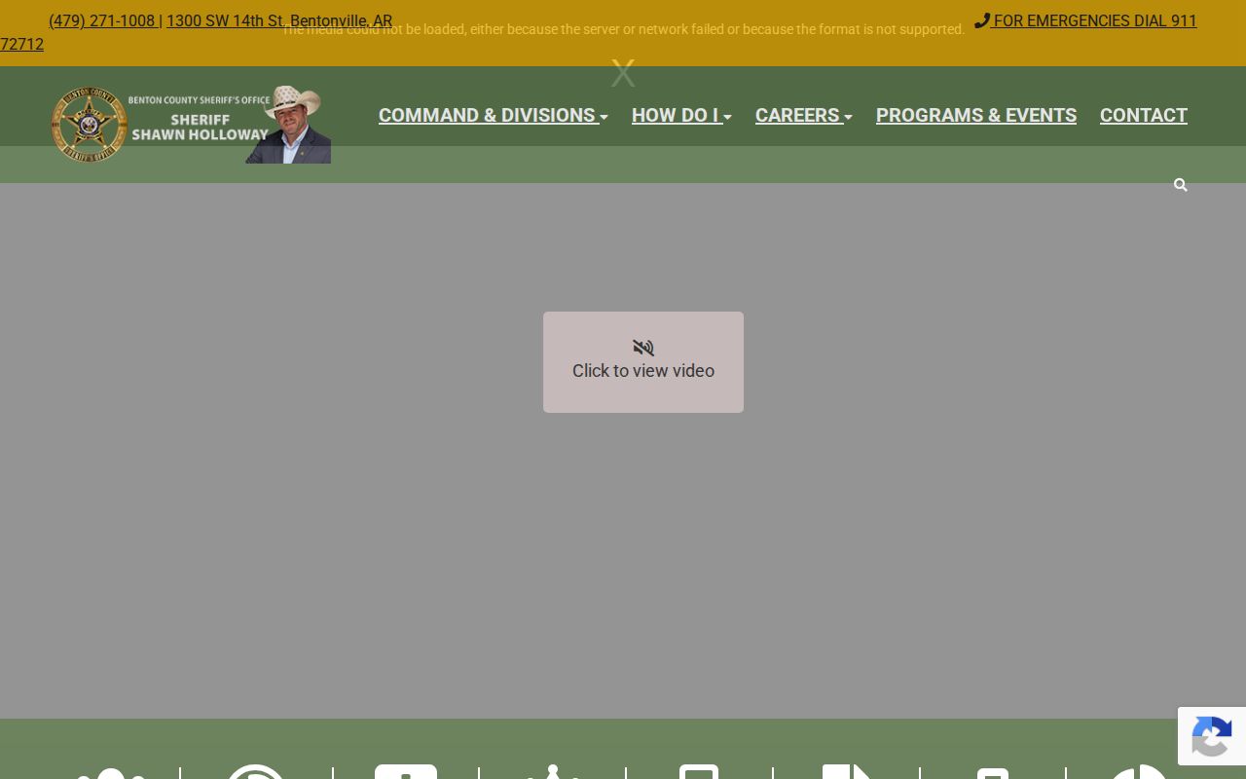Screen dimensions: 1246x779
Task: Click the phone icon before emergencies text
Action: (x=982, y=20)
